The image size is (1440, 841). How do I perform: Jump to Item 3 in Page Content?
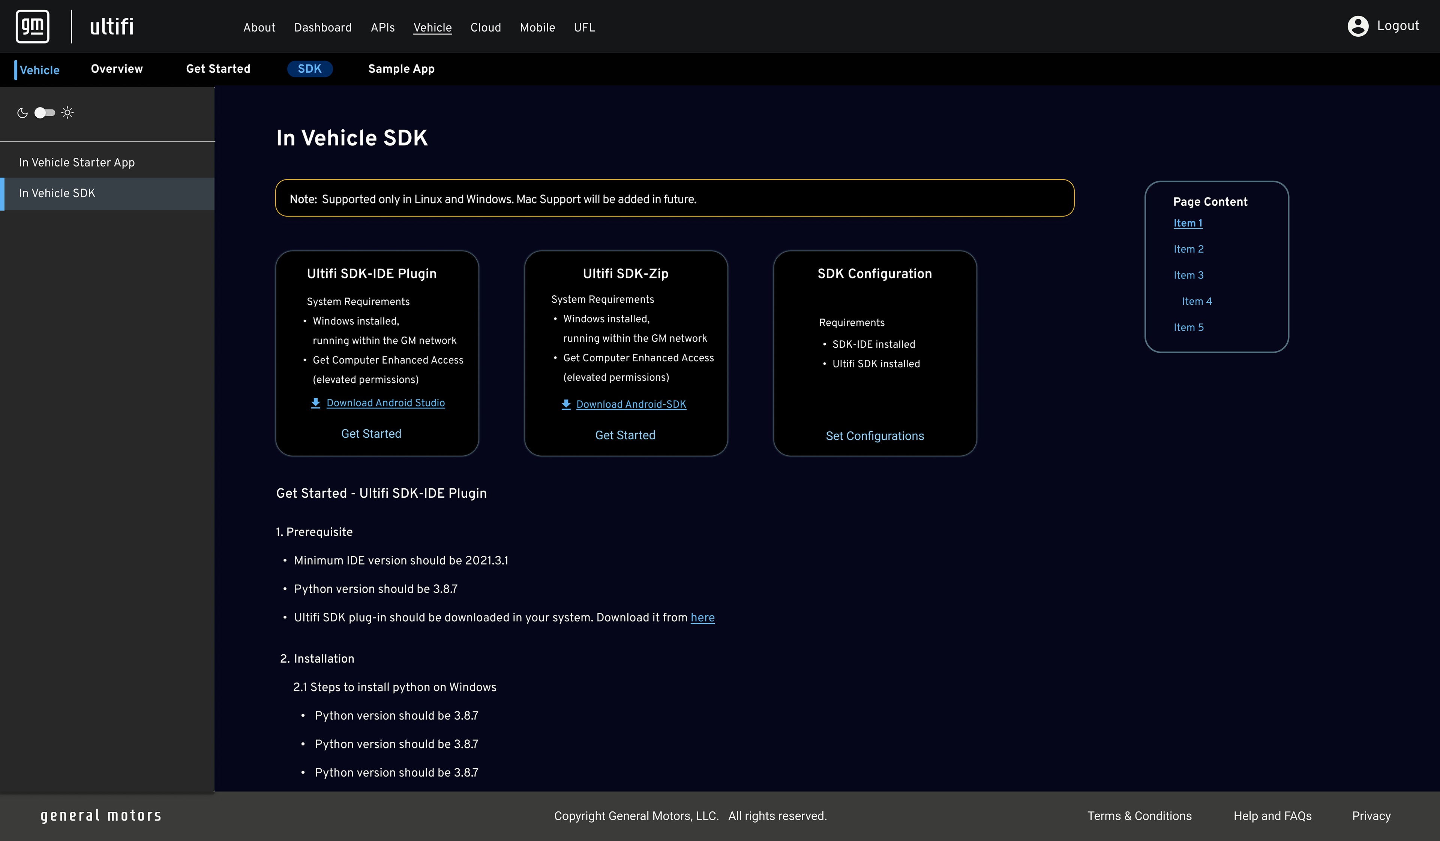[1189, 275]
